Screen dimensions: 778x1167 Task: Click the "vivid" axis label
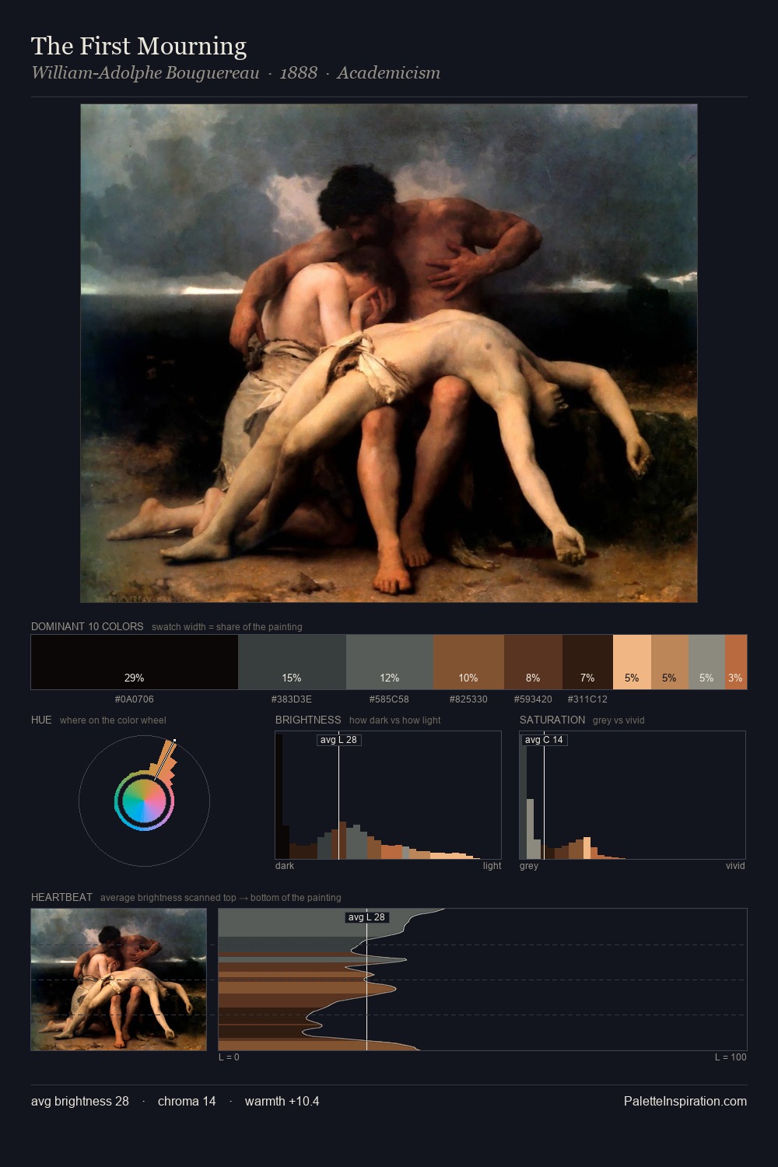(735, 866)
